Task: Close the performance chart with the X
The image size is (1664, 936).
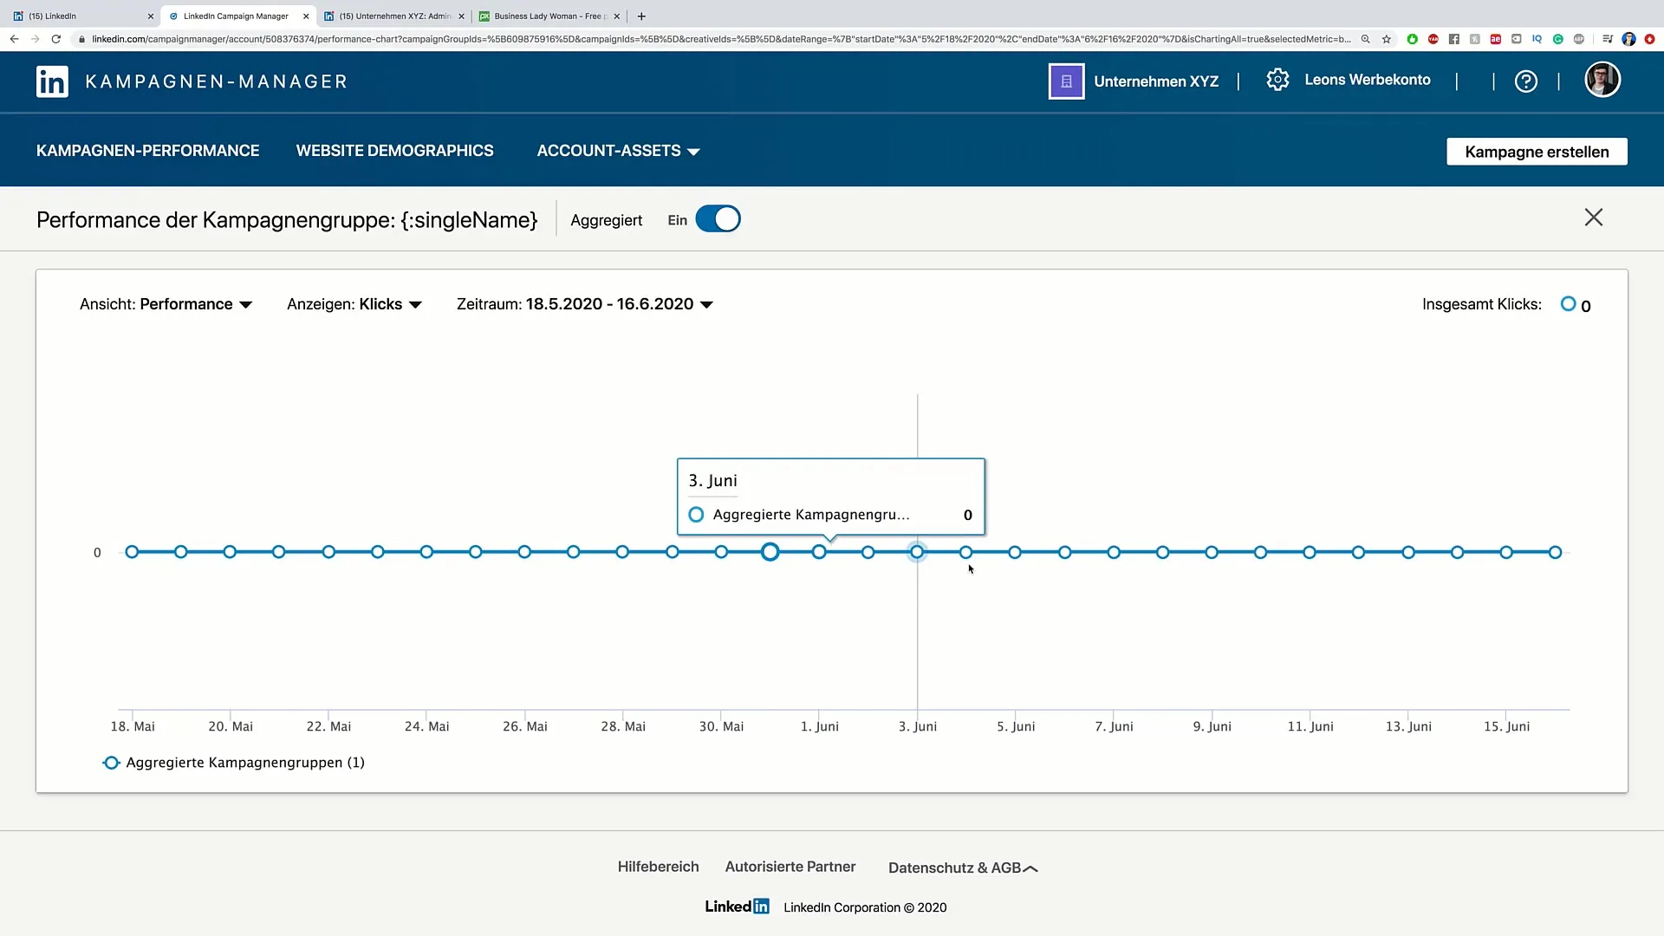Action: point(1593,218)
